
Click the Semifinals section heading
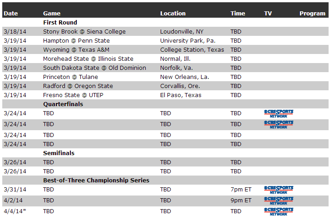coord(59,153)
